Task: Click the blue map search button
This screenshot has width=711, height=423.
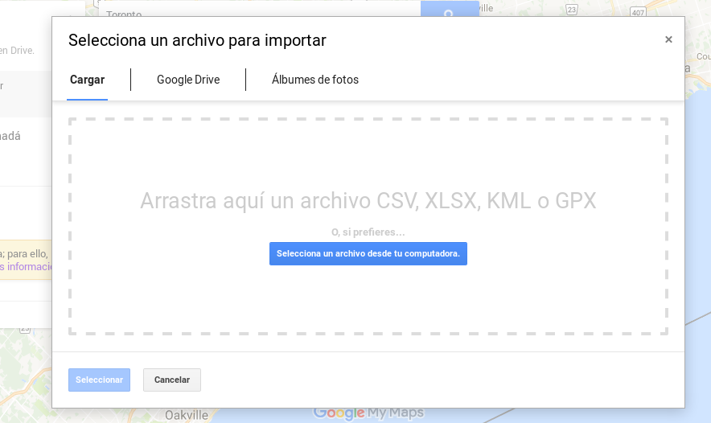Action: [x=449, y=8]
